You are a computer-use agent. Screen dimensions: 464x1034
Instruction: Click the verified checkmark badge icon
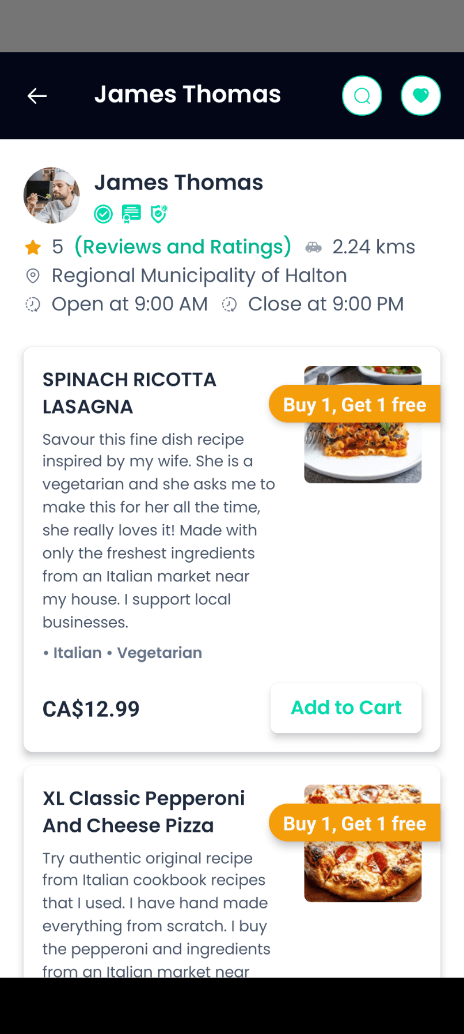[104, 214]
